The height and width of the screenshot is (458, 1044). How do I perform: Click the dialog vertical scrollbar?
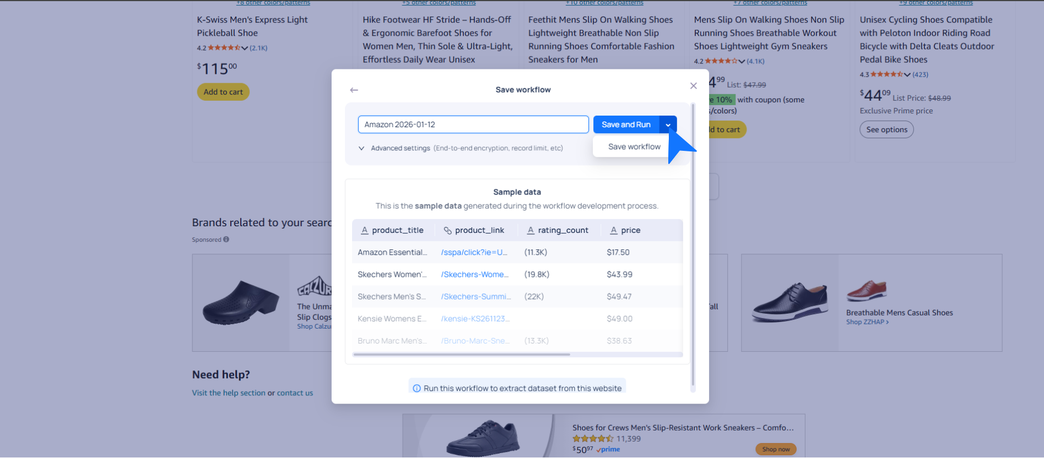(x=693, y=248)
